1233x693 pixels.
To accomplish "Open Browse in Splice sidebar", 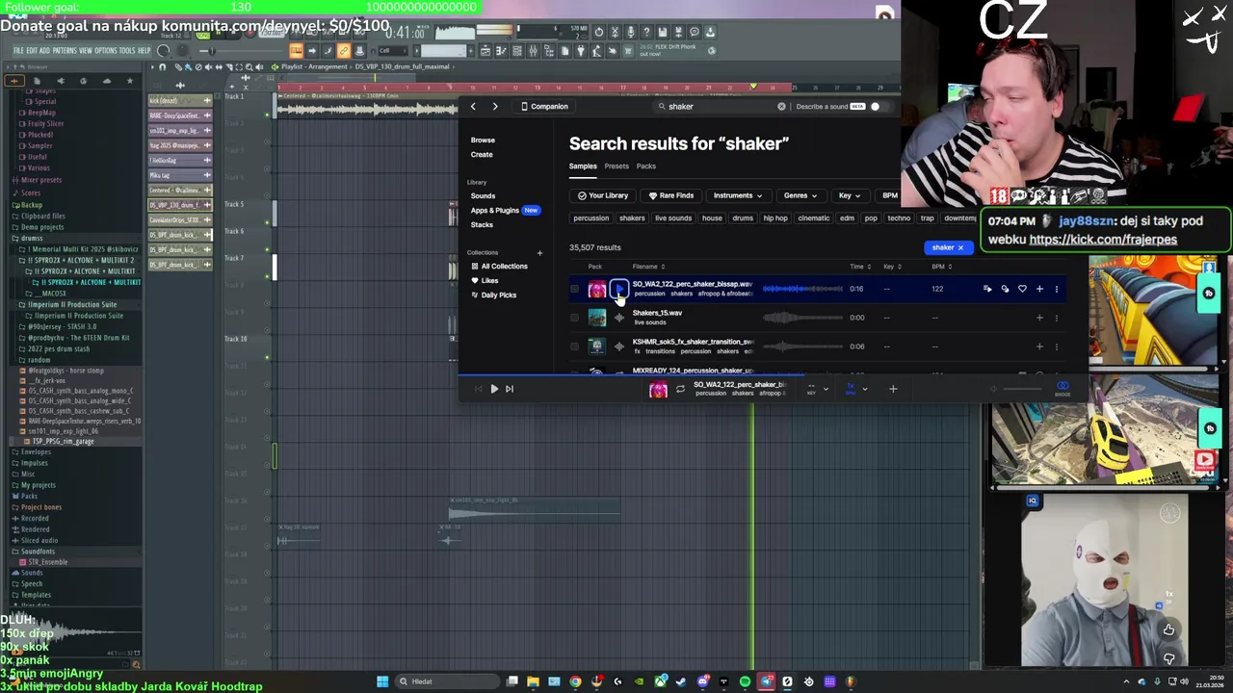I will pos(483,141).
